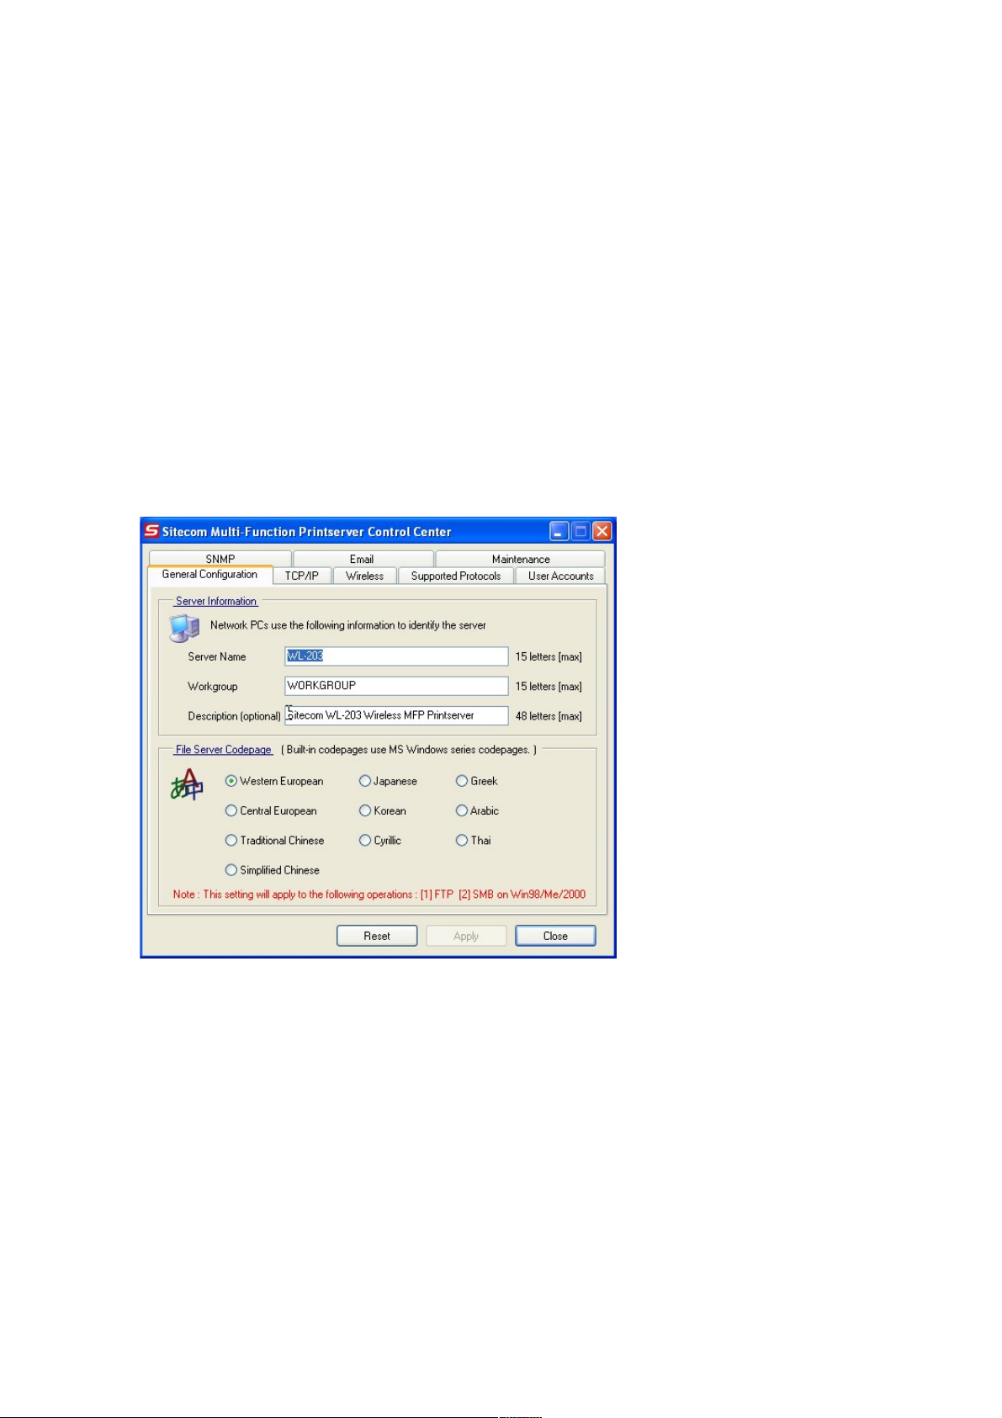
Task: Click the Server Name label
Action: point(217,656)
